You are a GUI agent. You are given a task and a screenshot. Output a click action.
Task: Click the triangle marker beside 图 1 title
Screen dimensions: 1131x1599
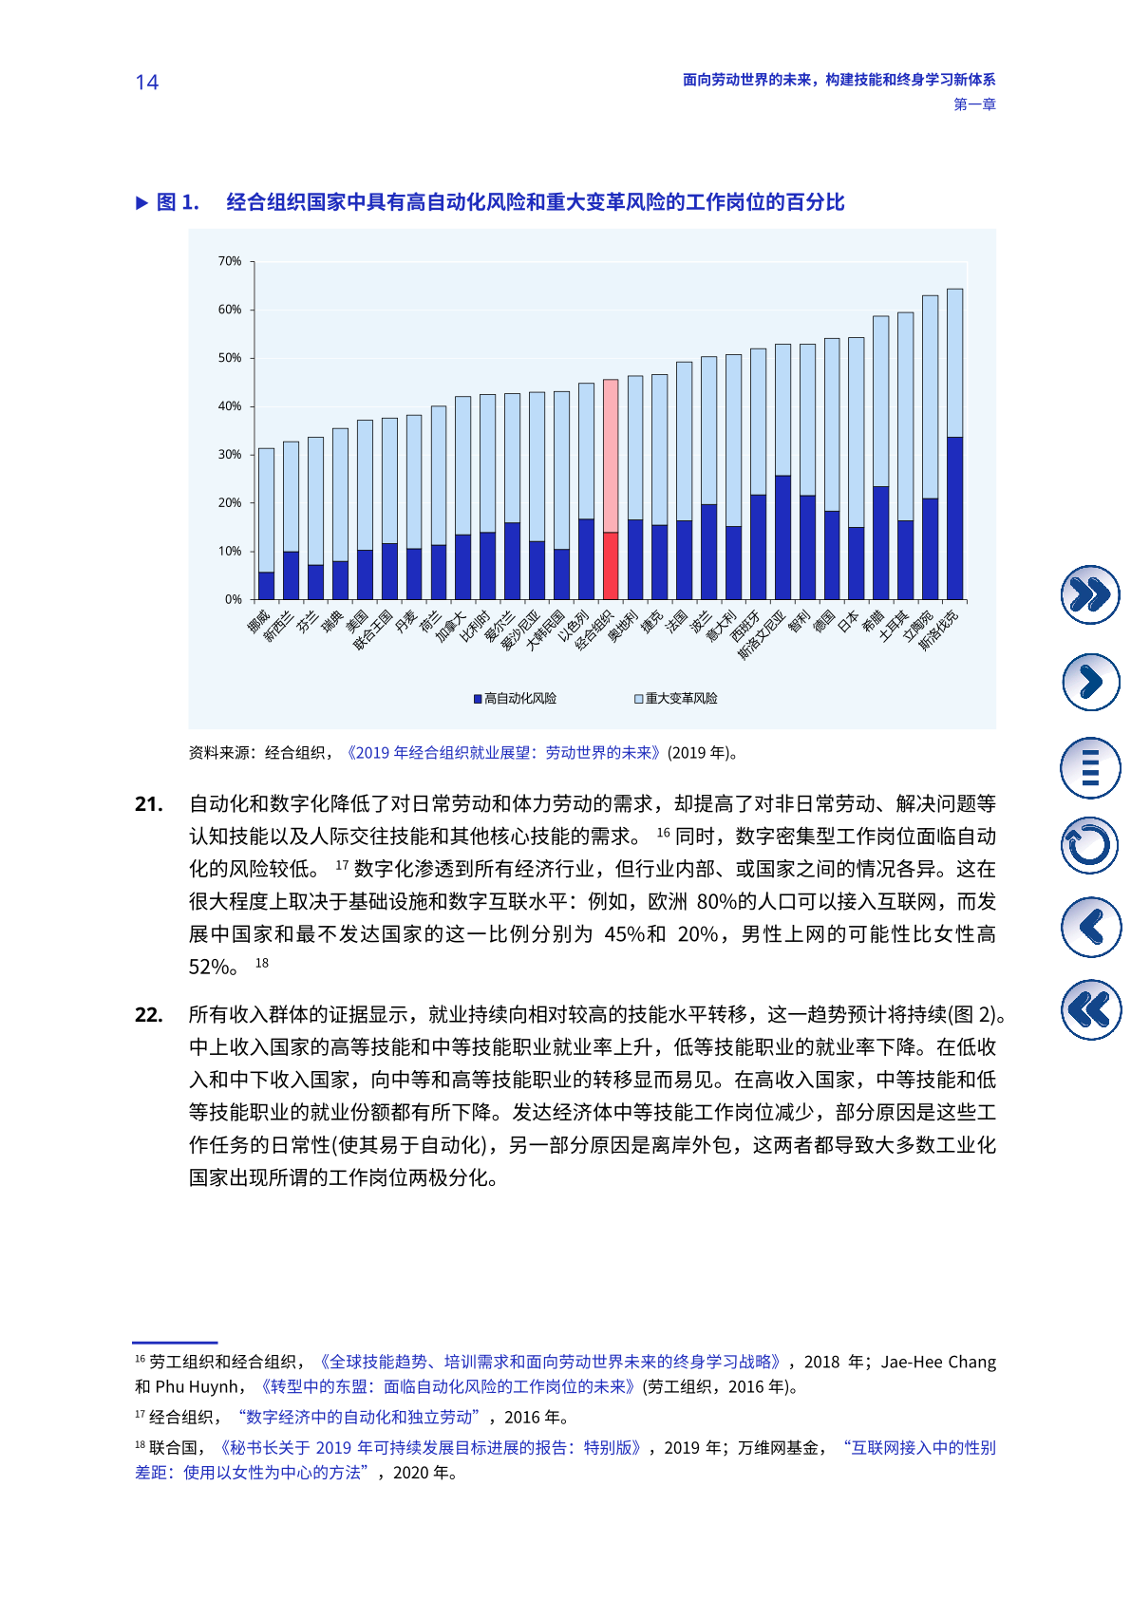point(141,202)
